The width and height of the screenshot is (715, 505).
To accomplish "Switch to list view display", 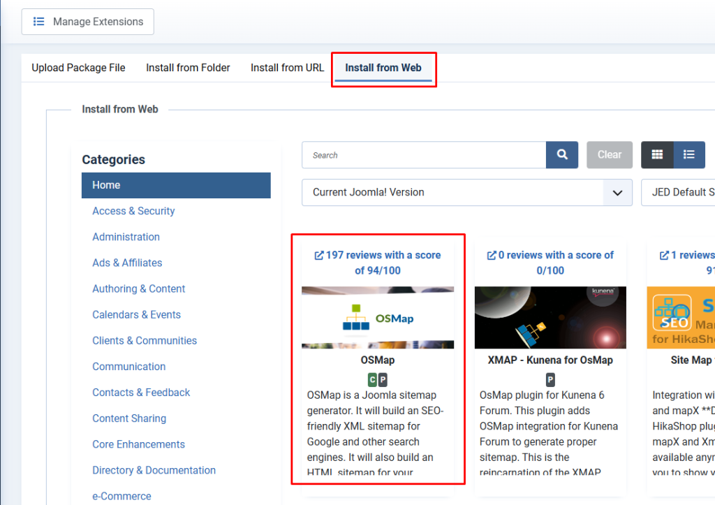I will 689,154.
